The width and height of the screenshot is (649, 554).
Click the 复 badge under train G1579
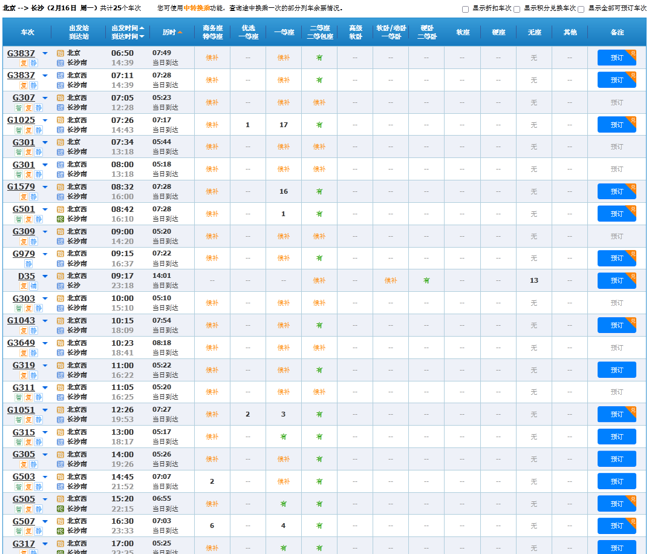pos(24,197)
